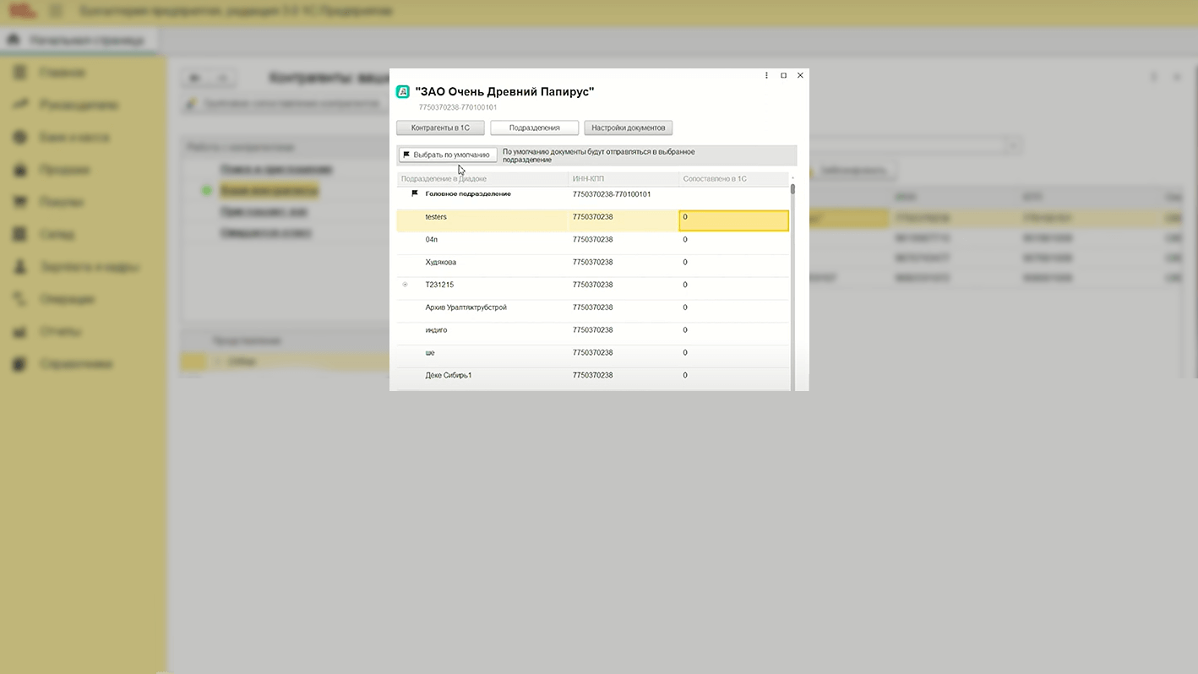Click the Сопоставлено 0 cell for Архив Уралтяжтрубстрой

[733, 311]
